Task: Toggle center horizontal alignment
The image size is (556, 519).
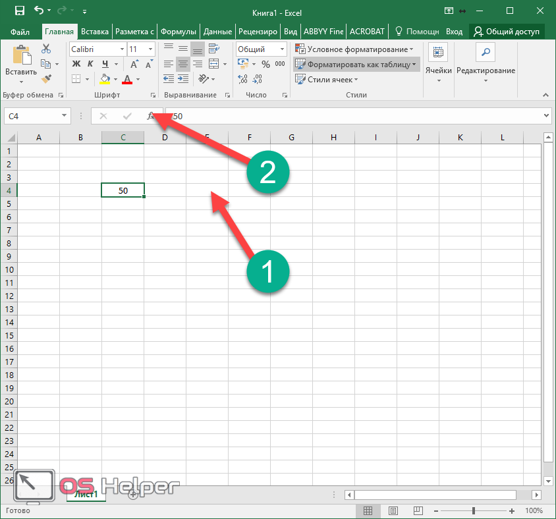Action: click(x=183, y=64)
